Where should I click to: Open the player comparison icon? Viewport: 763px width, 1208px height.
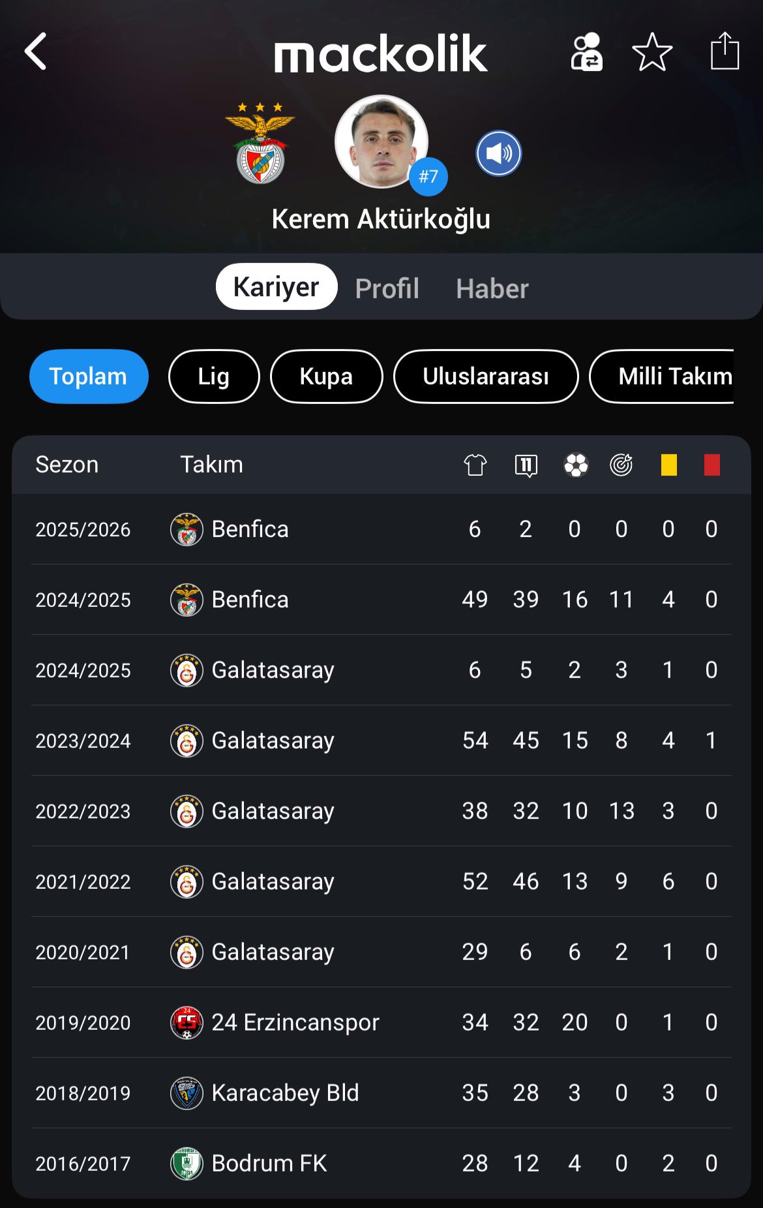(586, 52)
